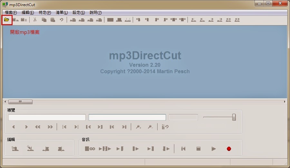Screen dimensions: 290x168
Task: Open the 設定(S) menu
Action: 79,13
